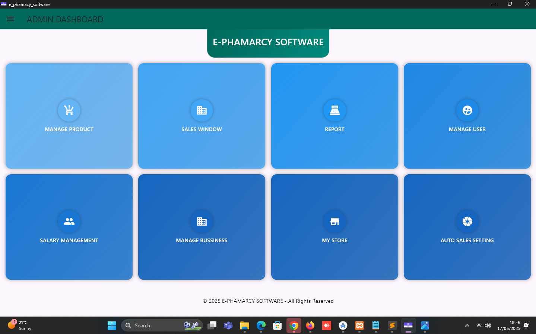Image resolution: width=536 pixels, height=334 pixels.
Task: Click the Report cash register icon
Action: pos(334,110)
